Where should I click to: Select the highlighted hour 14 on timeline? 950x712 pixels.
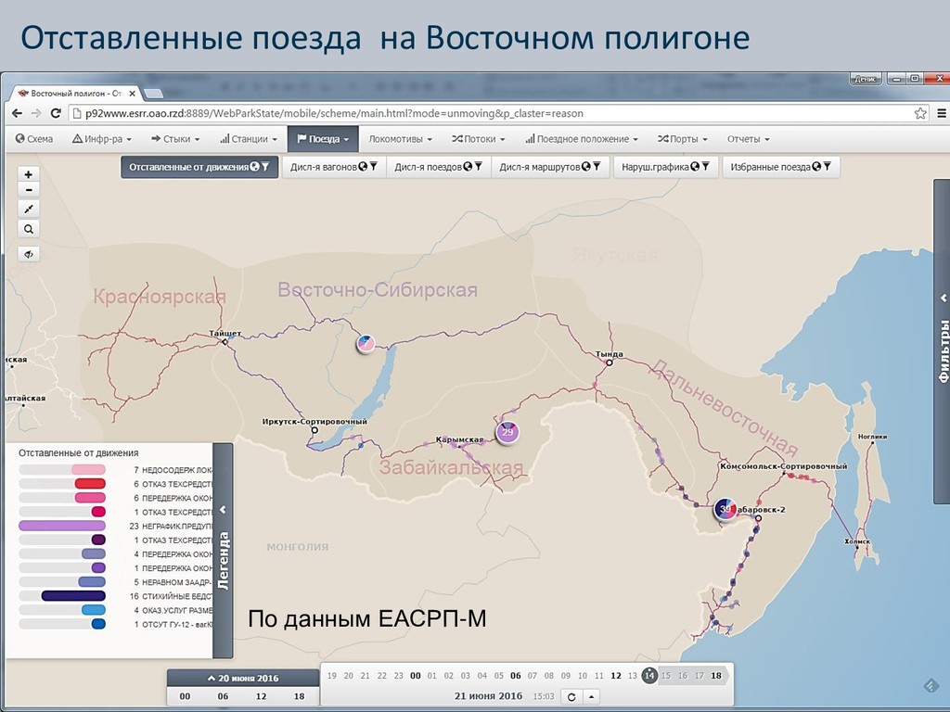[x=649, y=676]
